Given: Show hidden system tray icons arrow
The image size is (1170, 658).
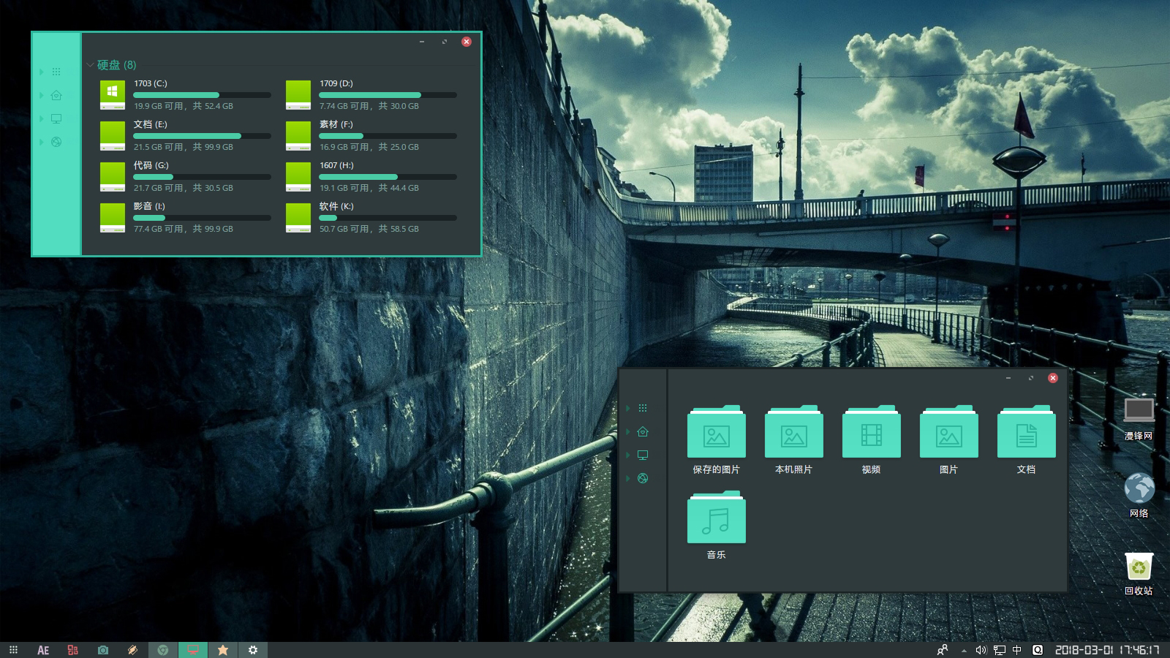Looking at the screenshot, I should click(964, 650).
